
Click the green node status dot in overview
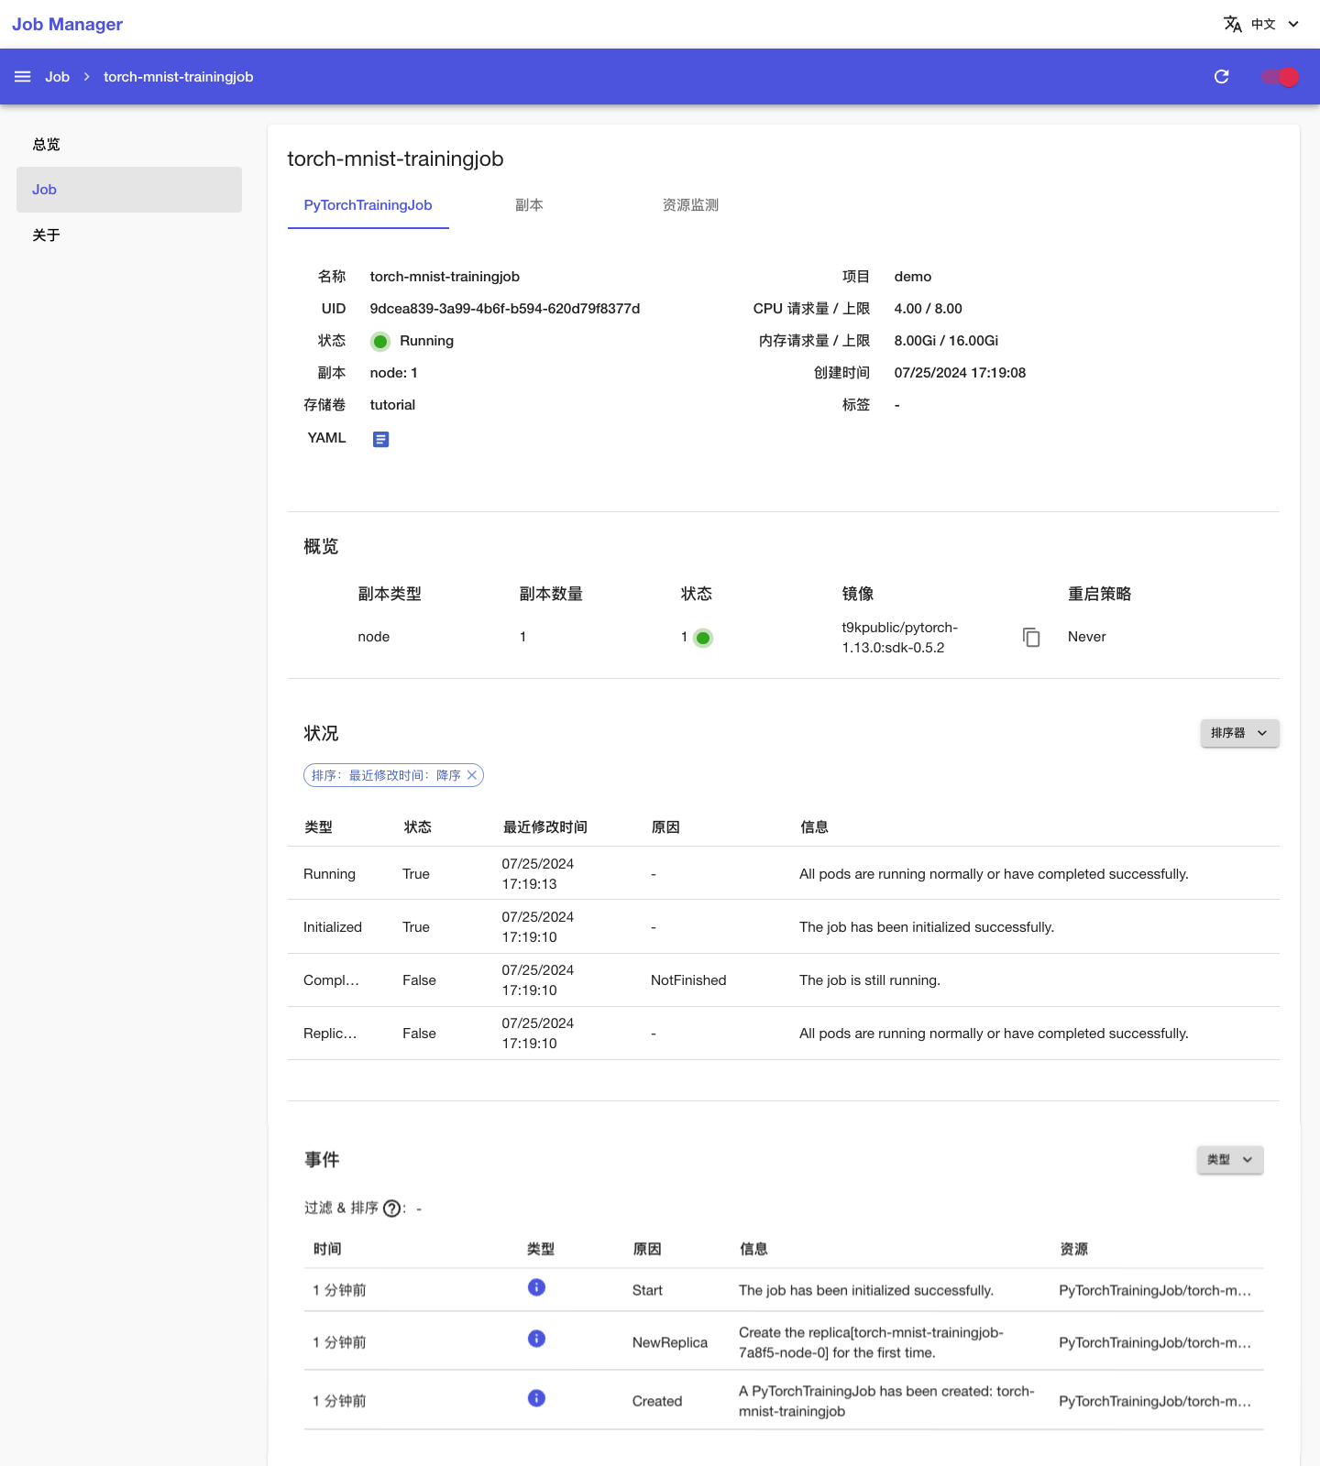click(703, 639)
